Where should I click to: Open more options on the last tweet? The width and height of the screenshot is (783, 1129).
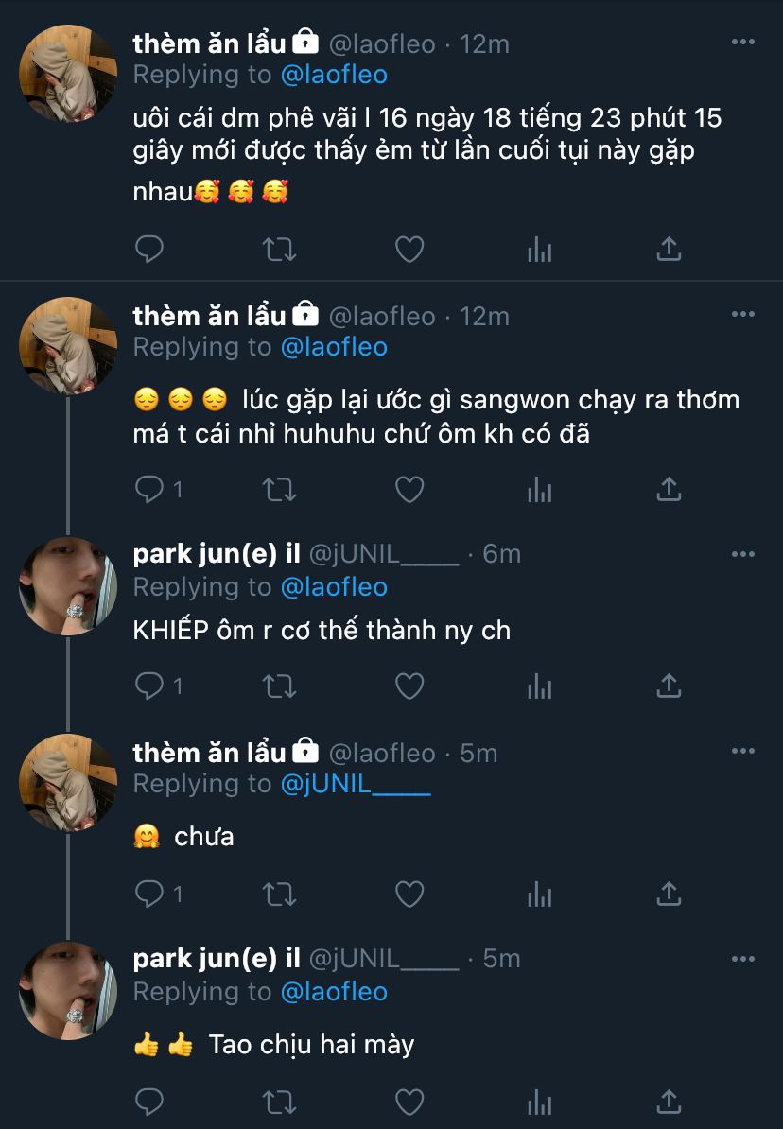[x=743, y=958]
